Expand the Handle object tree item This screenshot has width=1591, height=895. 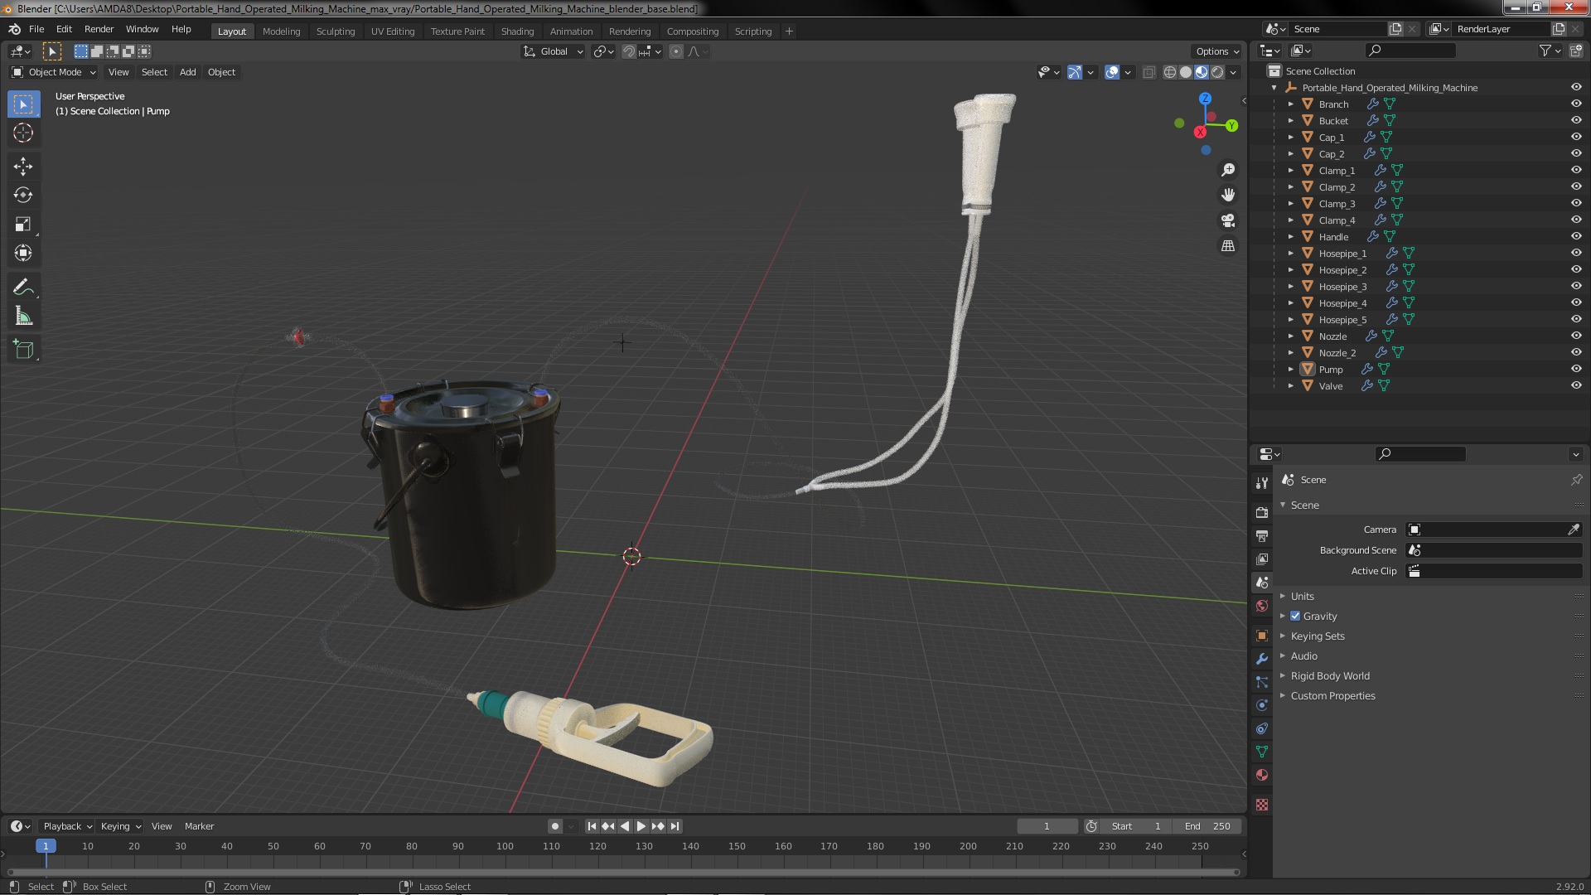(x=1290, y=237)
